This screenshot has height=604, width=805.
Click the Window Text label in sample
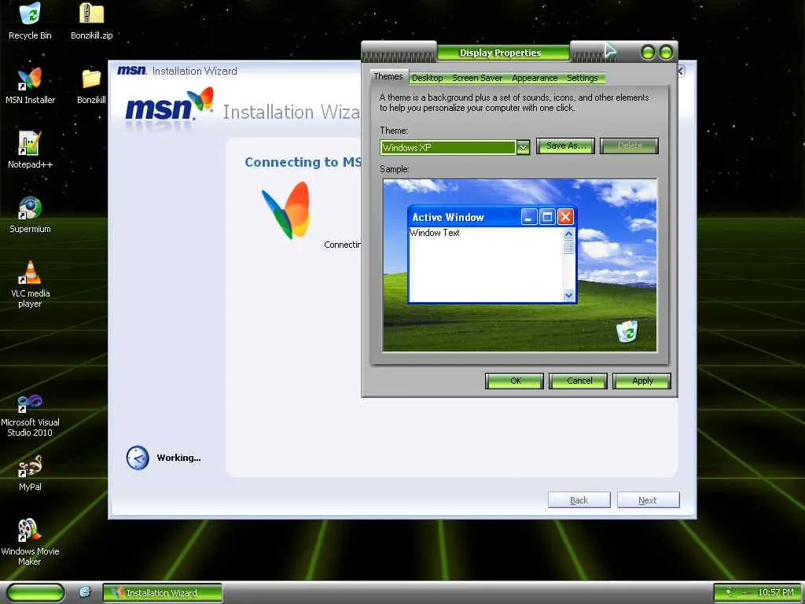pos(435,233)
